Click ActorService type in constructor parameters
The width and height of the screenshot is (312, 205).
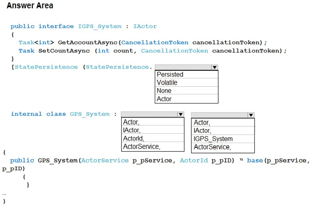click(105, 160)
